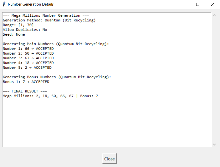Maximize the Number Generation Details window
Viewport: 220px width, 167px height.
198,4
